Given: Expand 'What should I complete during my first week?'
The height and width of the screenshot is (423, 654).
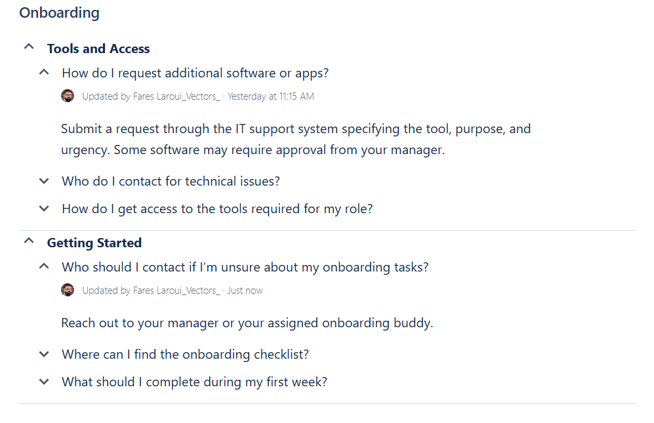Looking at the screenshot, I should 43,382.
